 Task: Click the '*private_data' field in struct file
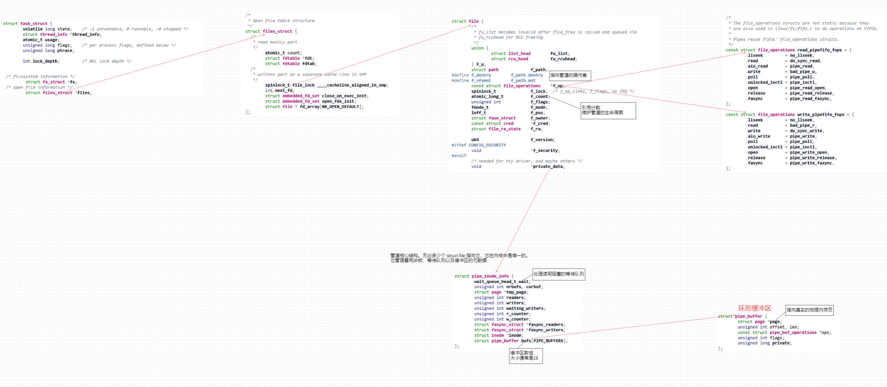click(548, 166)
